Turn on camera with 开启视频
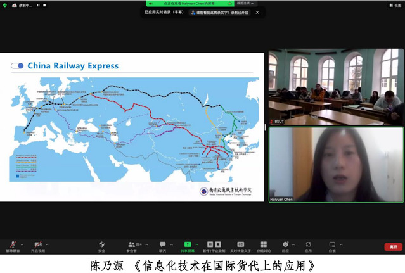This screenshot has width=405, height=273. click(37, 245)
